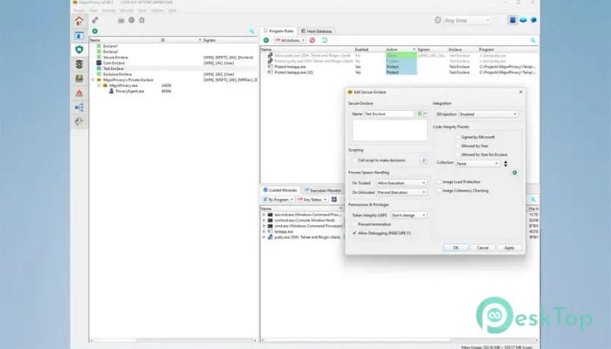Click the search icon above enclave list
This screenshot has width=611, height=349.
click(x=251, y=31)
